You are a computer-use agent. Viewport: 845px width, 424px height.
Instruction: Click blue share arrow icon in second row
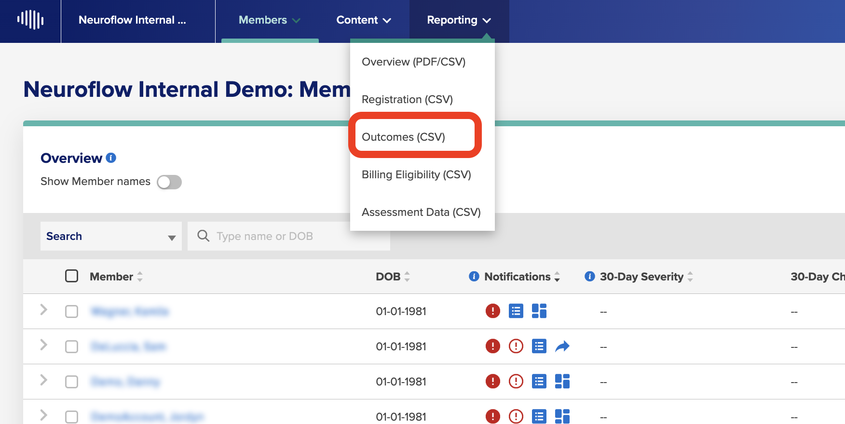coord(562,346)
